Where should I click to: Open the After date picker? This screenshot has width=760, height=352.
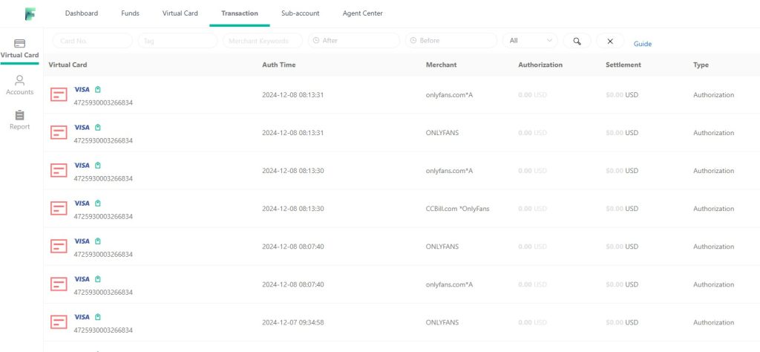(354, 41)
